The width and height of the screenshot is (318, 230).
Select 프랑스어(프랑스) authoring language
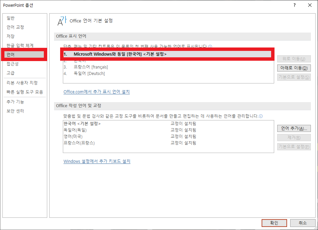pos(168,143)
